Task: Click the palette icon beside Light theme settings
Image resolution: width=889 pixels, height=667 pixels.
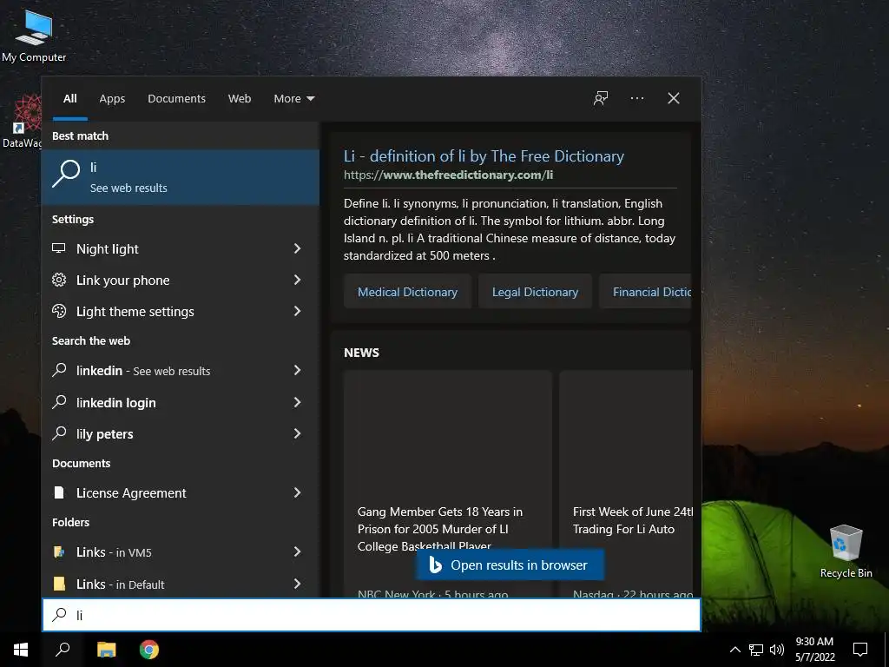Action: [59, 311]
